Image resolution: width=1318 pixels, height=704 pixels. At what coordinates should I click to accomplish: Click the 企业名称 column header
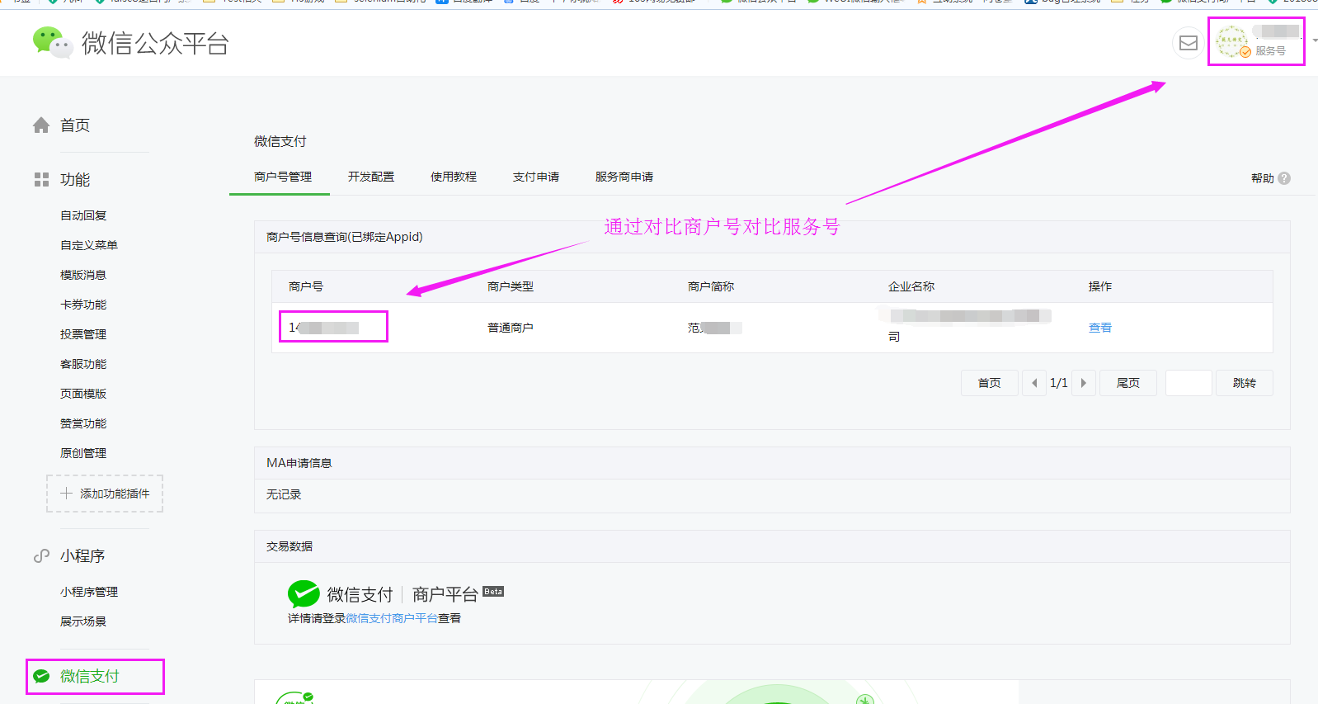coord(911,286)
